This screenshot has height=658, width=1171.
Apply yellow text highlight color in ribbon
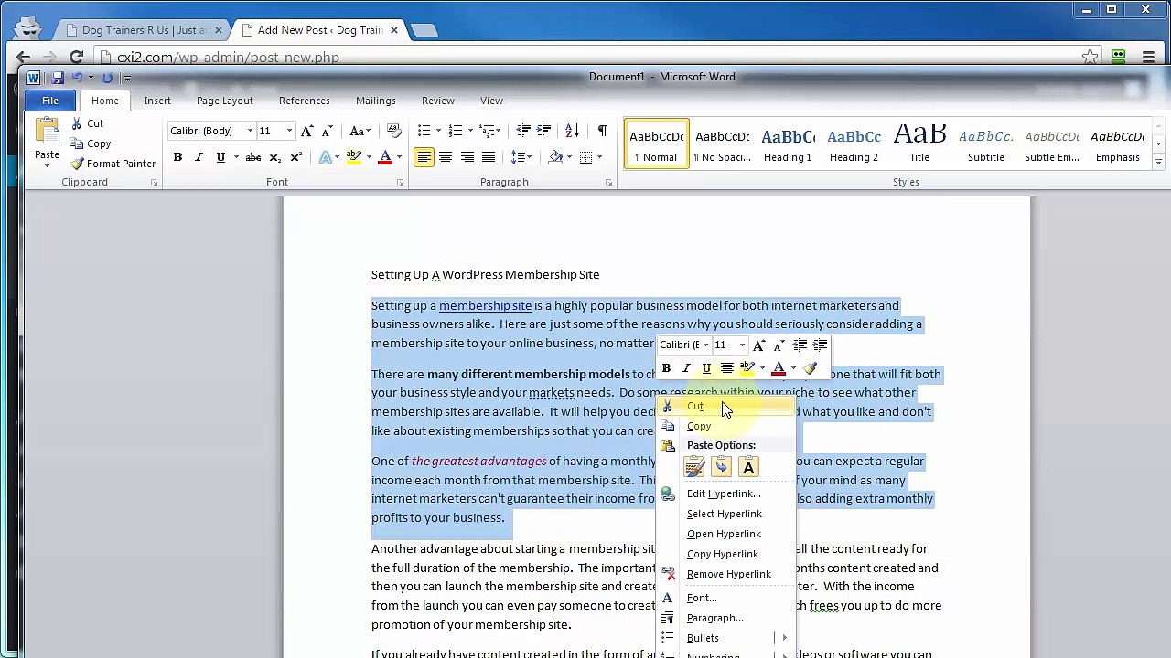pyautogui.click(x=354, y=157)
